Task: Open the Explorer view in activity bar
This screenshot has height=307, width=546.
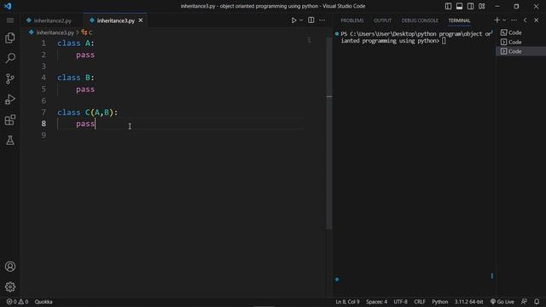Action: (x=10, y=38)
